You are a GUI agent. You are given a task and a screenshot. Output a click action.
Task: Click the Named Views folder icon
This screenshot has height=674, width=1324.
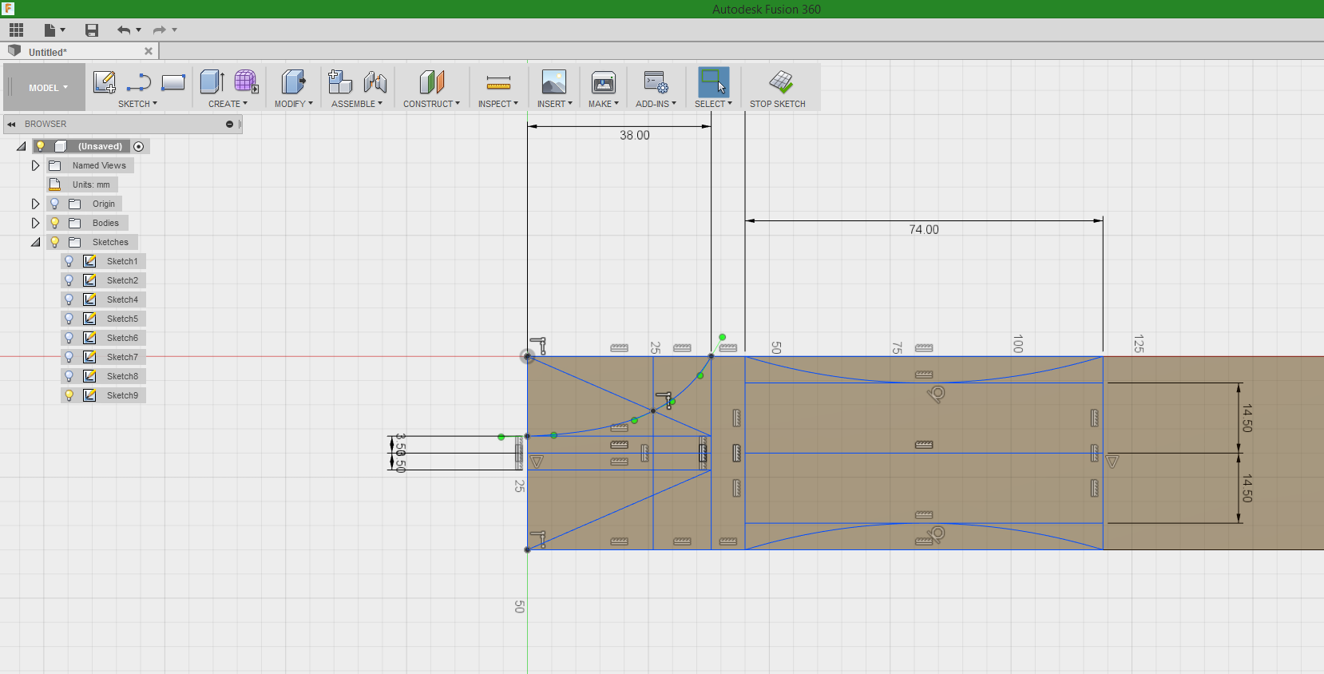click(55, 165)
